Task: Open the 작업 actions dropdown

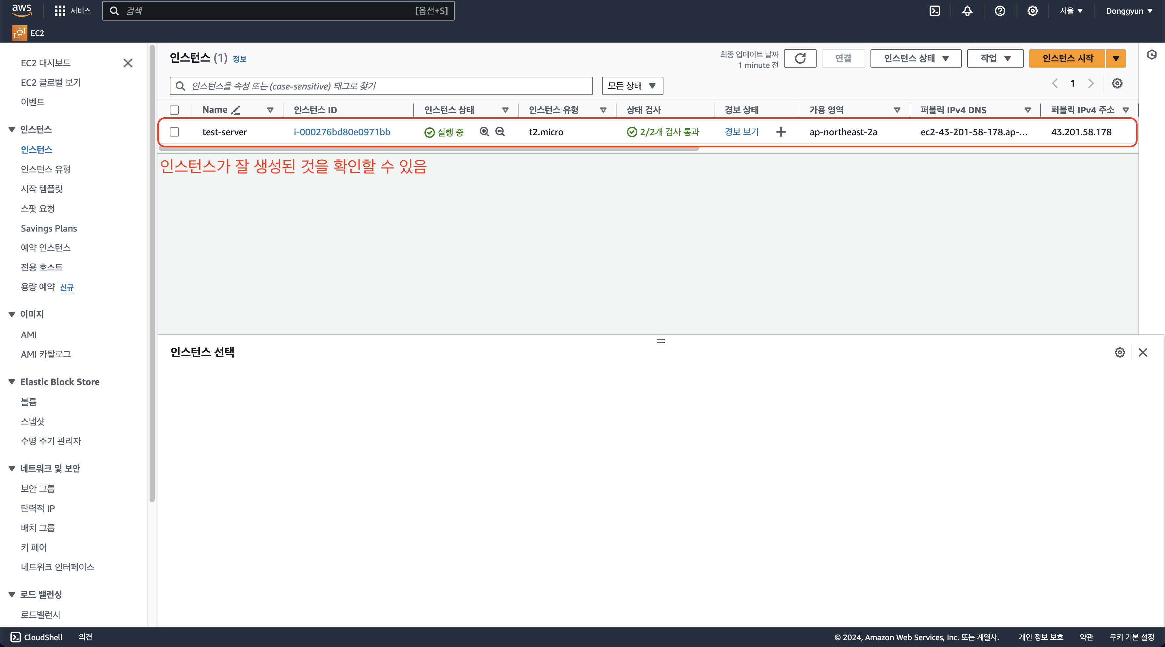Action: click(x=995, y=58)
